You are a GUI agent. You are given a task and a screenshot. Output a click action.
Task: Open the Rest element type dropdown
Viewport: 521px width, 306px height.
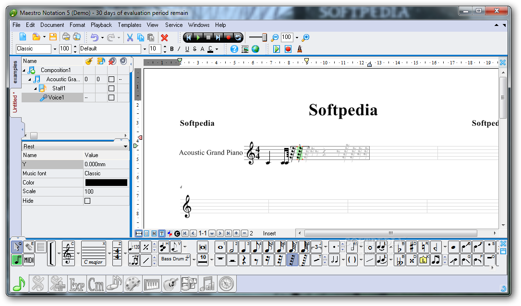click(125, 146)
